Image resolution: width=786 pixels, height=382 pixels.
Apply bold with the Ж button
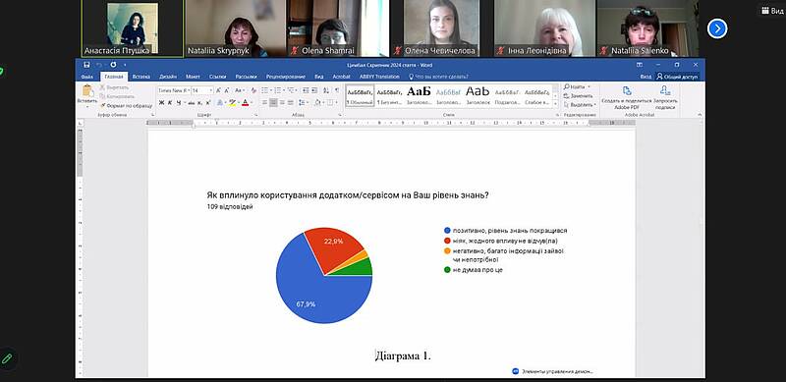[x=161, y=102]
